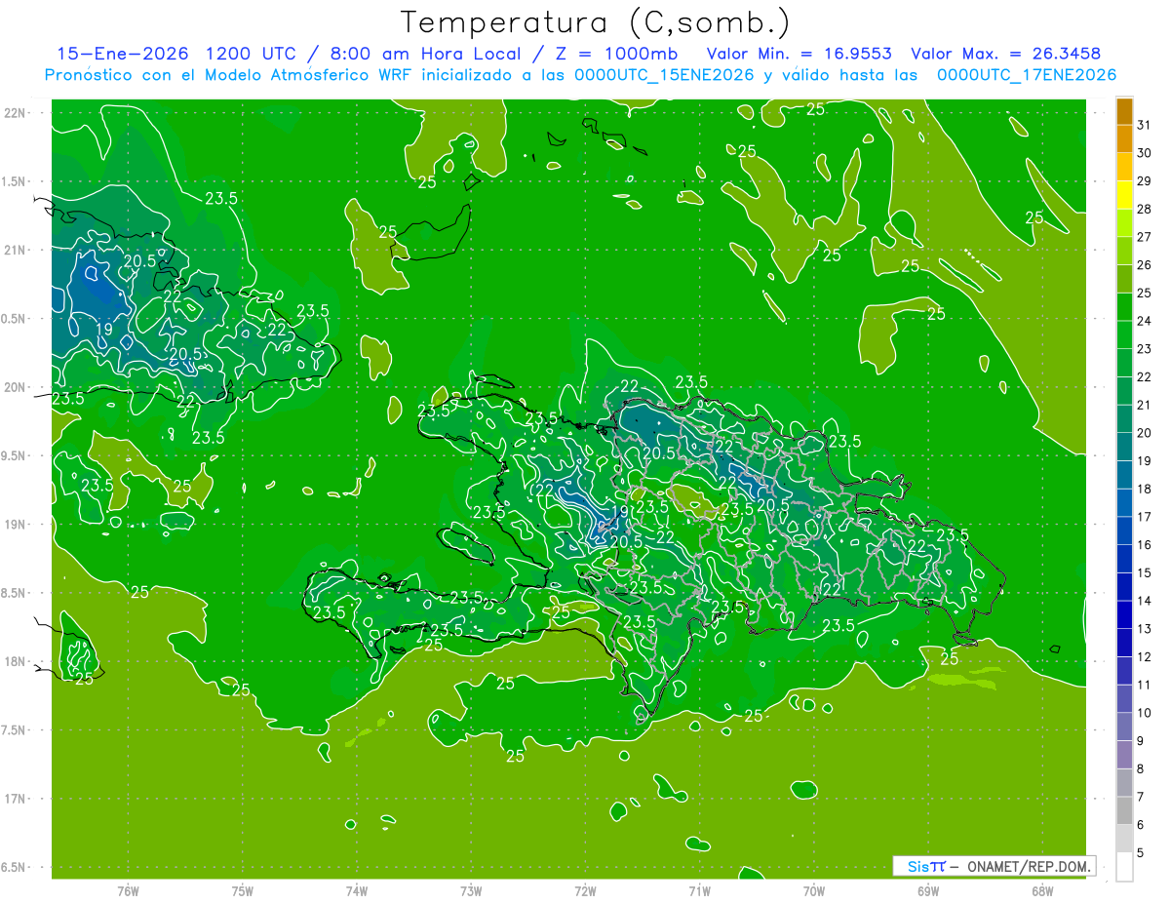Screen dimensions: 1170x904
Task: Select the blue colorbar swatch between 17 and 18
Action: [x=1124, y=503]
